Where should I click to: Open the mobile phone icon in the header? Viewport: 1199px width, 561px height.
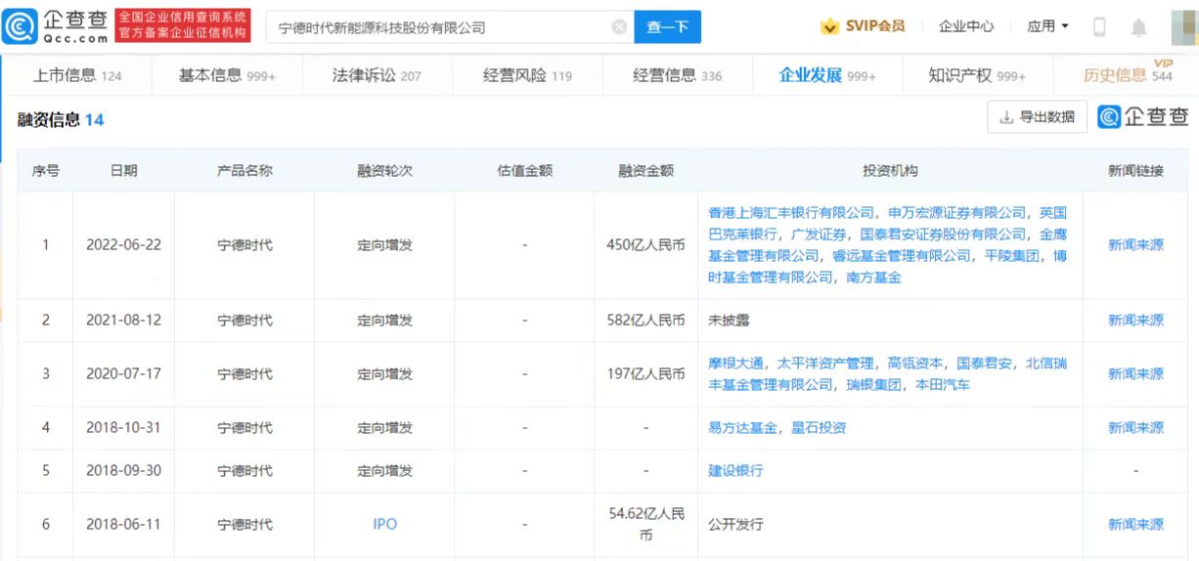[x=1099, y=27]
